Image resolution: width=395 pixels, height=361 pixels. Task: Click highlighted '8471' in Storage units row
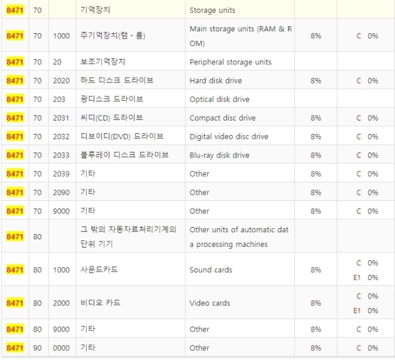click(15, 10)
